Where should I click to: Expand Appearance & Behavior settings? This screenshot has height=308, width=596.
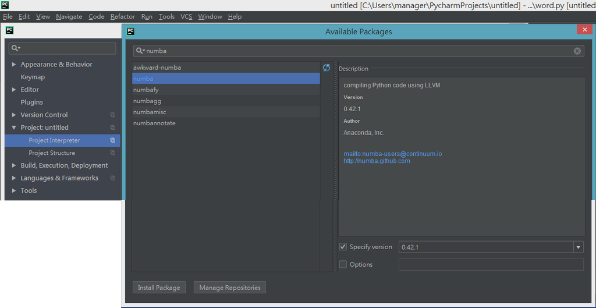click(x=14, y=64)
